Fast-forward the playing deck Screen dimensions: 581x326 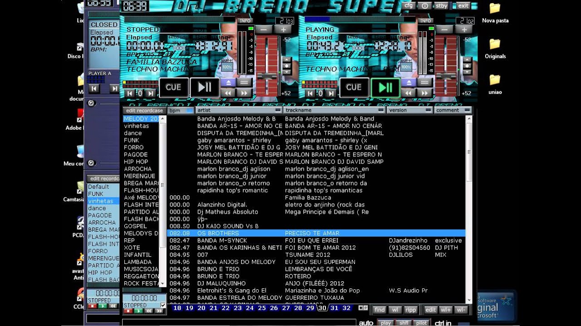point(424,93)
